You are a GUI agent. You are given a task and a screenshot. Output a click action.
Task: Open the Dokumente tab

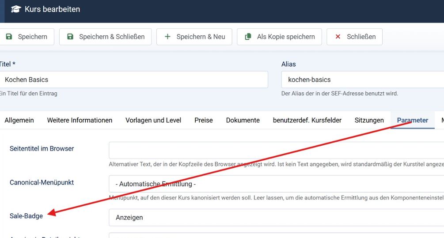point(243,120)
